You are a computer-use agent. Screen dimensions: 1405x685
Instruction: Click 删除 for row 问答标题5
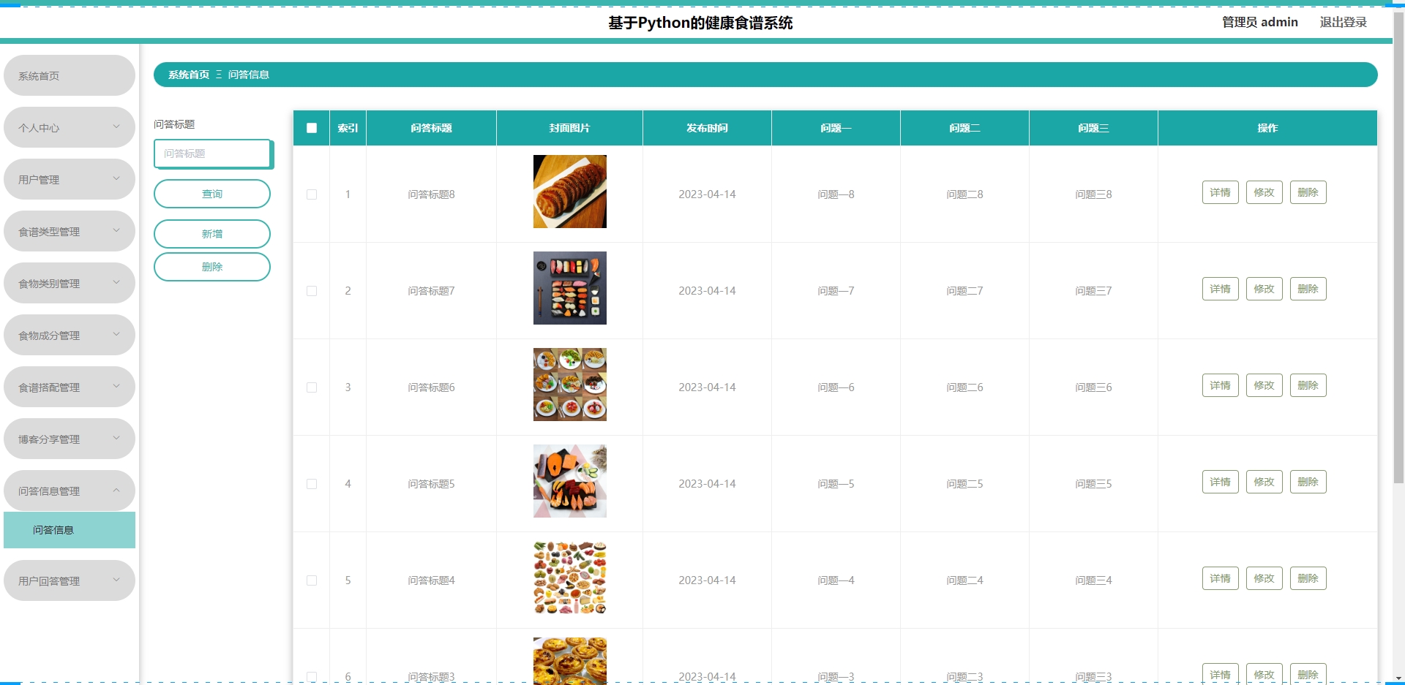coord(1308,482)
